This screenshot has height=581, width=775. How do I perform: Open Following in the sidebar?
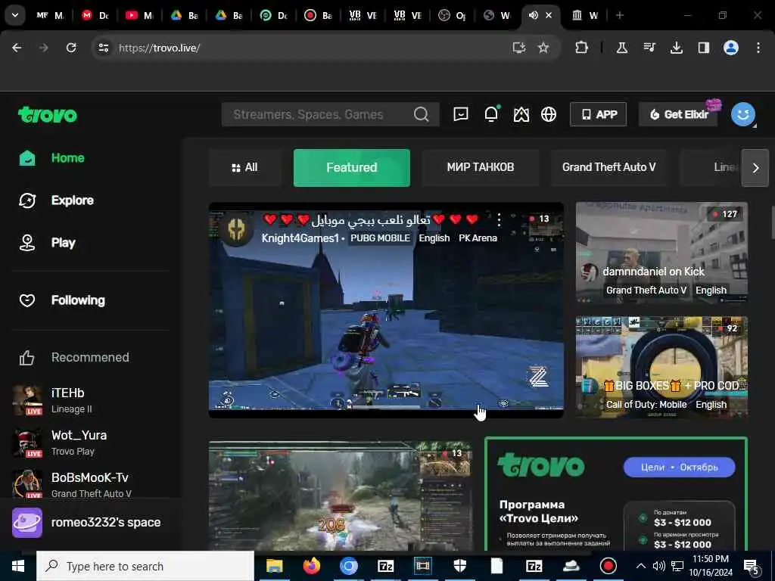pos(78,300)
